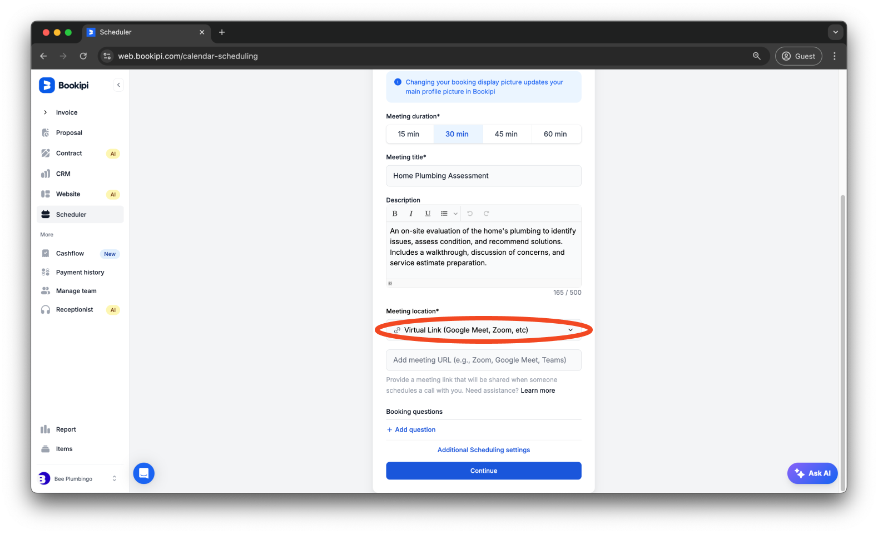
Task: Click the redo icon in description toolbar
Action: [x=487, y=214]
